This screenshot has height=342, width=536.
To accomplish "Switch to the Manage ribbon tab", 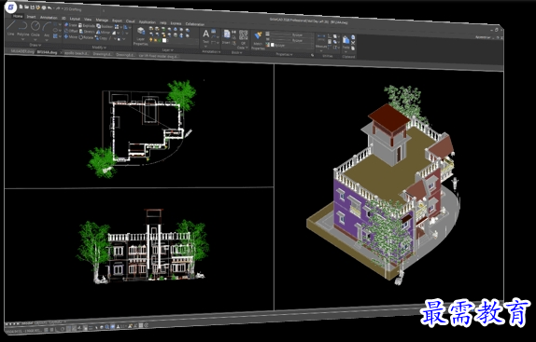I will click(x=102, y=21).
